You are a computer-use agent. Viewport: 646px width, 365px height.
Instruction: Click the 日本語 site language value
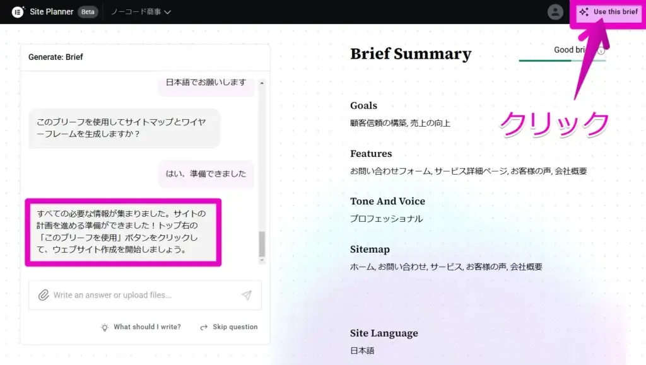coord(362,351)
